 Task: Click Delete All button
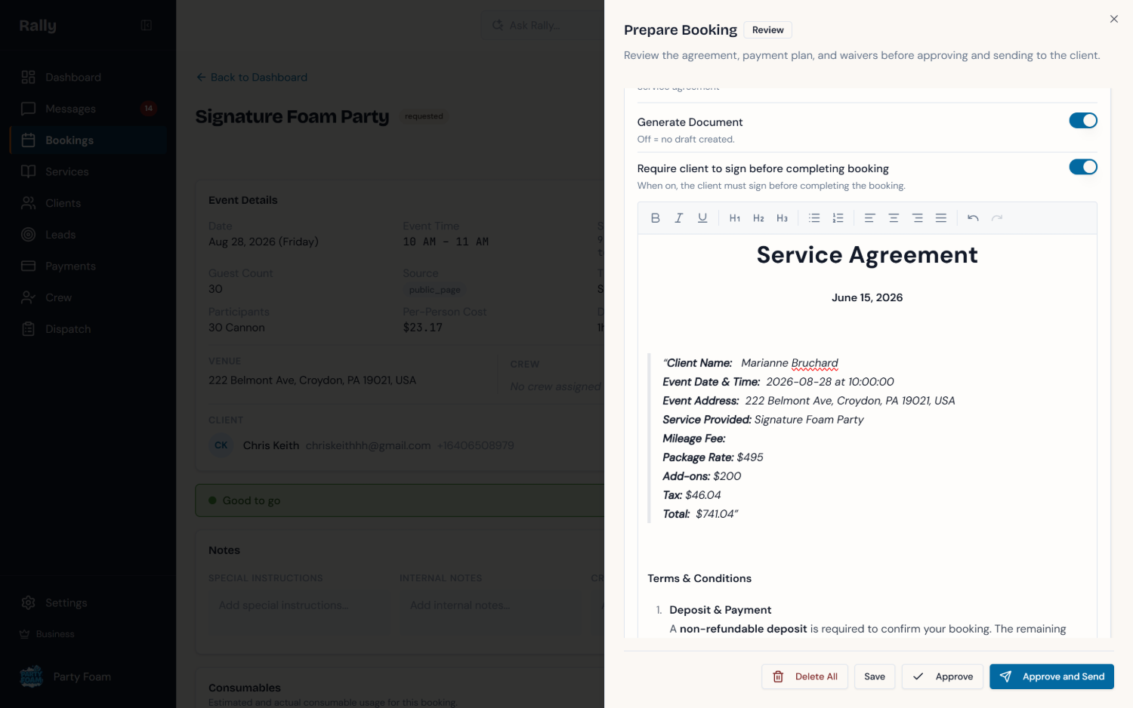(805, 677)
